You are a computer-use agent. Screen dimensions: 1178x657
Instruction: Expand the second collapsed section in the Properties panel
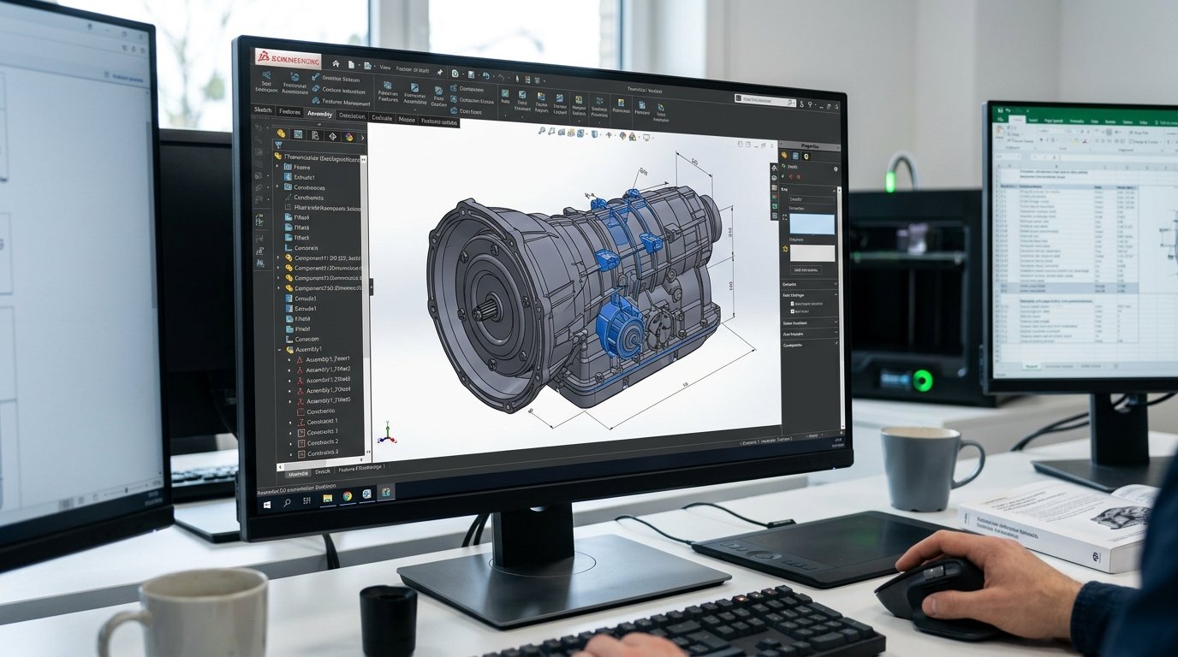pyautogui.click(x=836, y=323)
